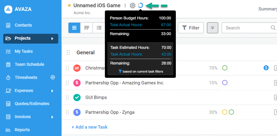277x136 pixels.
Task: Click the add Timesheet plus icon
Action: pos(53,77)
